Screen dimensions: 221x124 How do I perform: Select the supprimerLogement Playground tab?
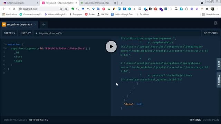[x=19, y=24]
